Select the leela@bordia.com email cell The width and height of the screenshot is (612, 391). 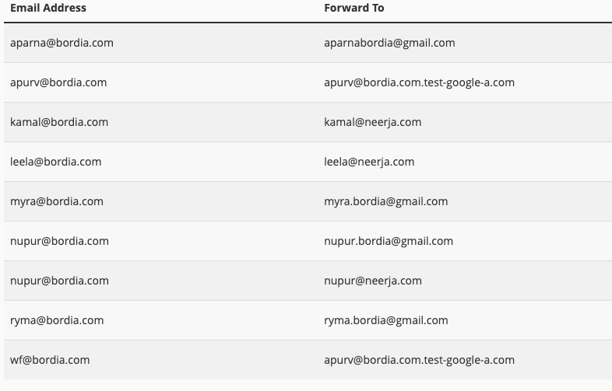tap(55, 162)
